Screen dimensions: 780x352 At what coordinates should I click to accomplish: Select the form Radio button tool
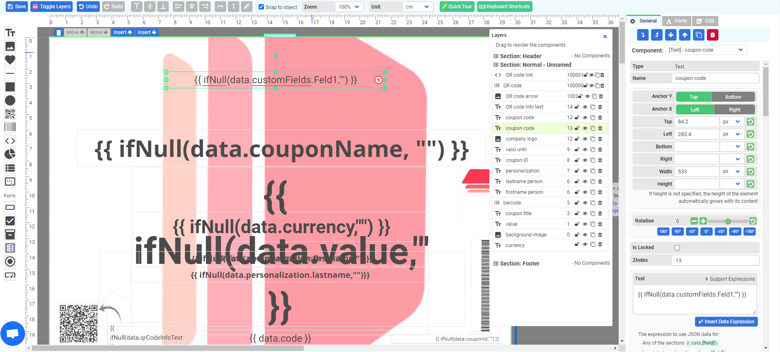10,261
